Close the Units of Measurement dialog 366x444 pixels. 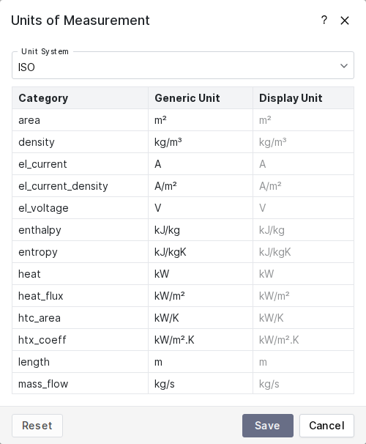pyautogui.click(x=345, y=21)
